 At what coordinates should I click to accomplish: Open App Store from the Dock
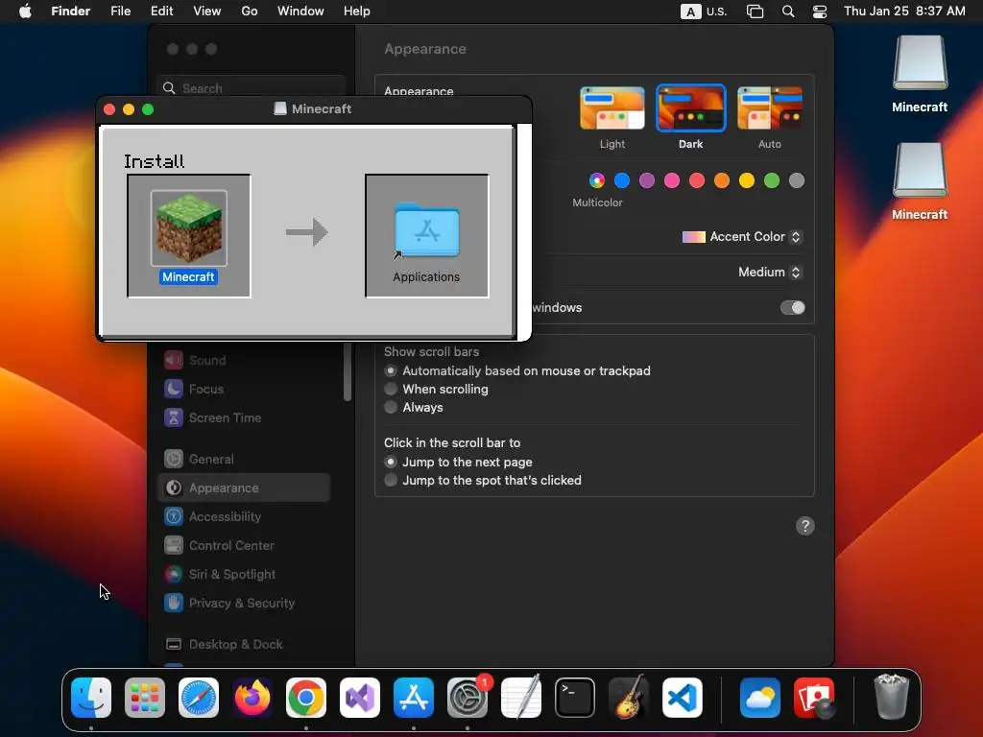point(414,698)
